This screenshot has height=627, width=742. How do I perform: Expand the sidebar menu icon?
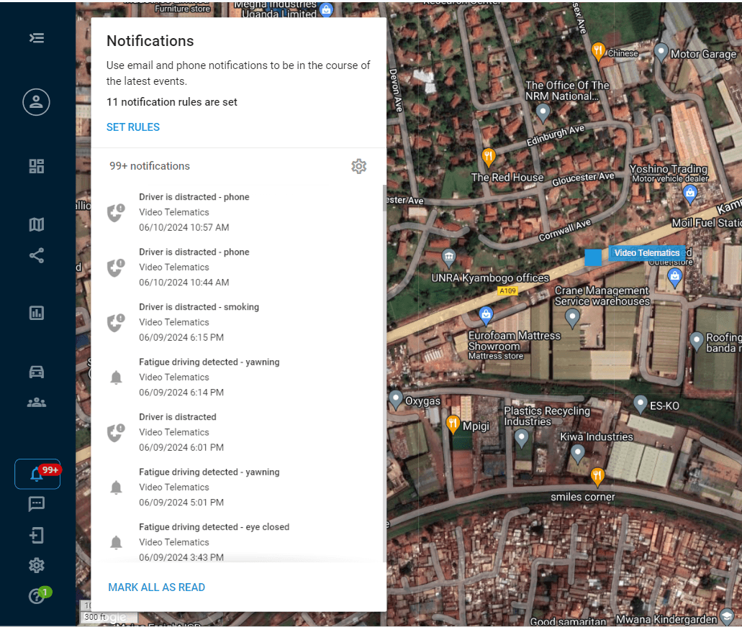point(37,38)
